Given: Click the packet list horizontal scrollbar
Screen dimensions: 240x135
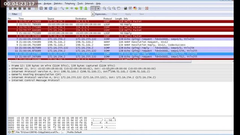Looking at the screenshot, I should tap(101, 61).
